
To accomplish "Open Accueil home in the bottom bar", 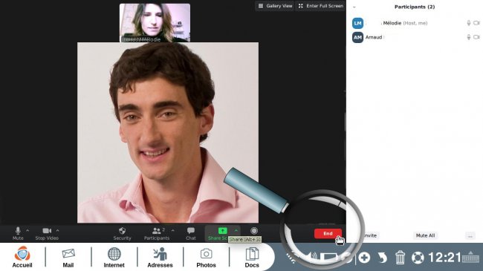I will click(x=22, y=257).
